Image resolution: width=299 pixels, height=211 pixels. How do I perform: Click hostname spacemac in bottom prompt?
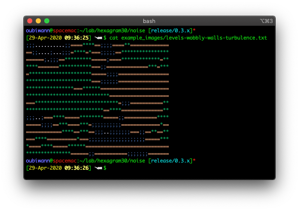[x=65, y=161]
